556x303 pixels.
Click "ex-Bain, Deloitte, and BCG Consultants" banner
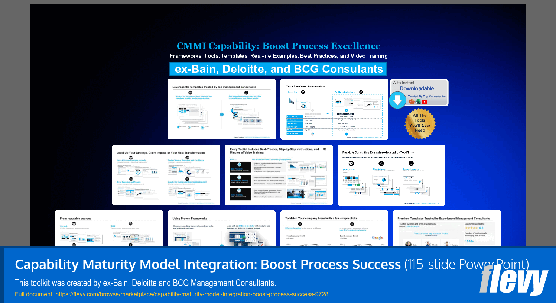pos(278,69)
